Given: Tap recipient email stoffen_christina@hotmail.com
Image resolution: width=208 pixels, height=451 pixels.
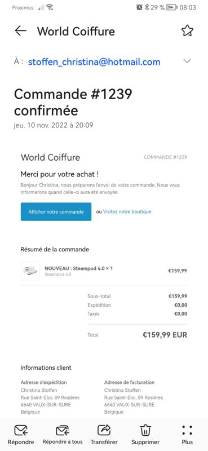Looking at the screenshot, I should coord(94,62).
